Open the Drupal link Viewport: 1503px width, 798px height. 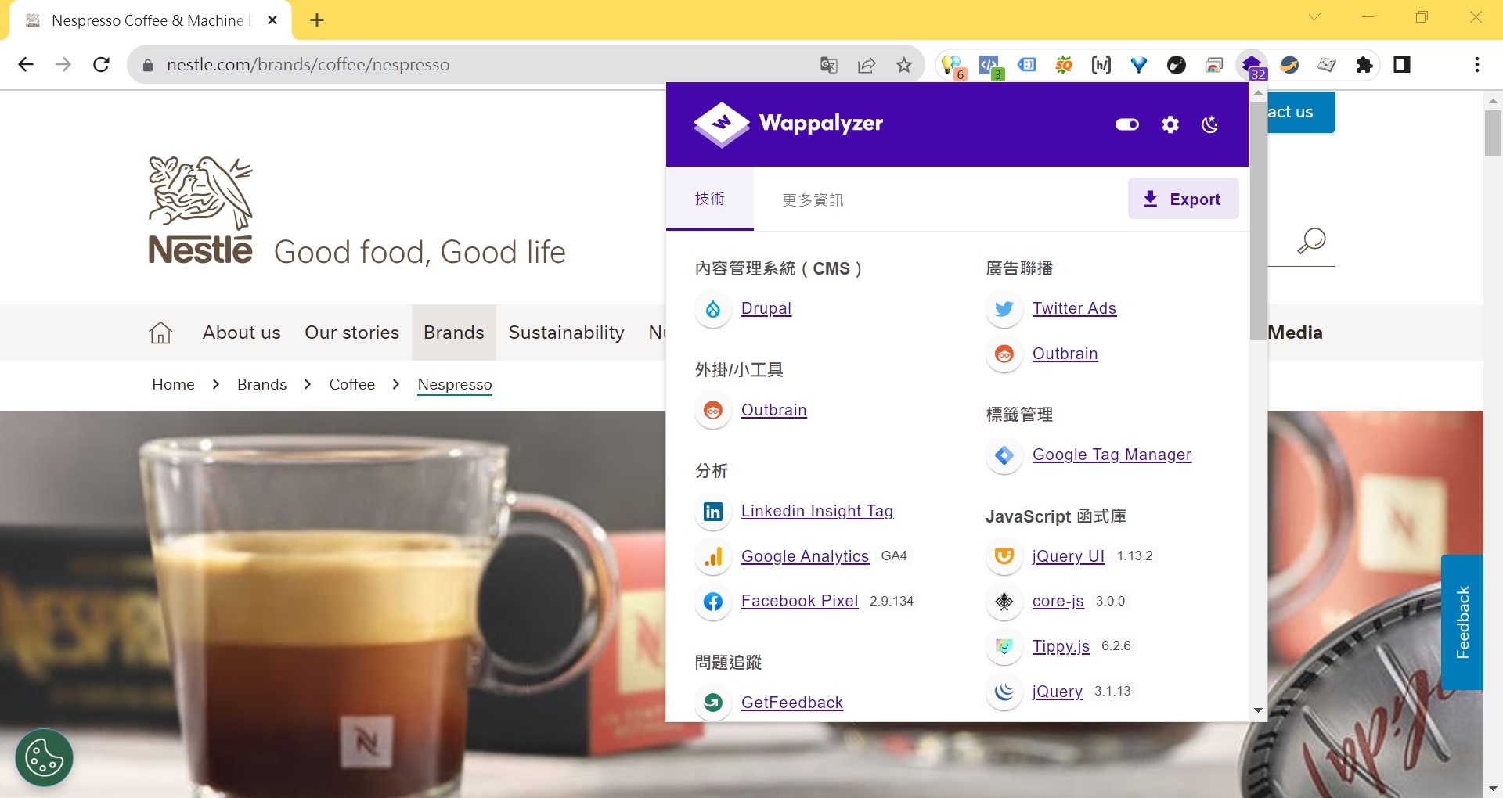point(766,308)
